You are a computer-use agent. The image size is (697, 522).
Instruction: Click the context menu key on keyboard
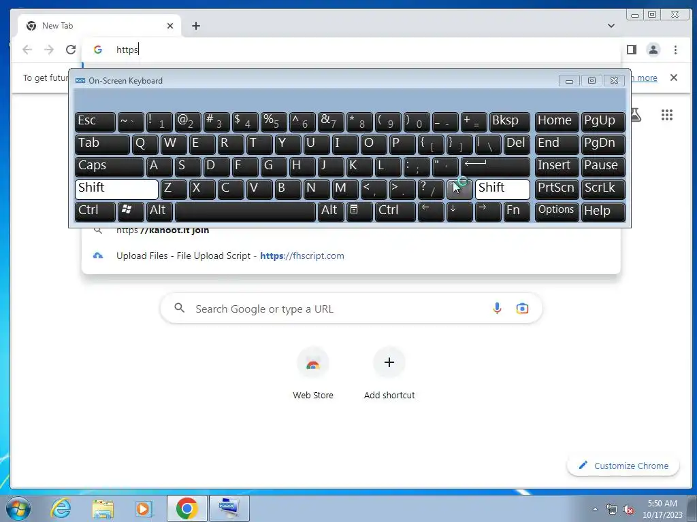(359, 211)
